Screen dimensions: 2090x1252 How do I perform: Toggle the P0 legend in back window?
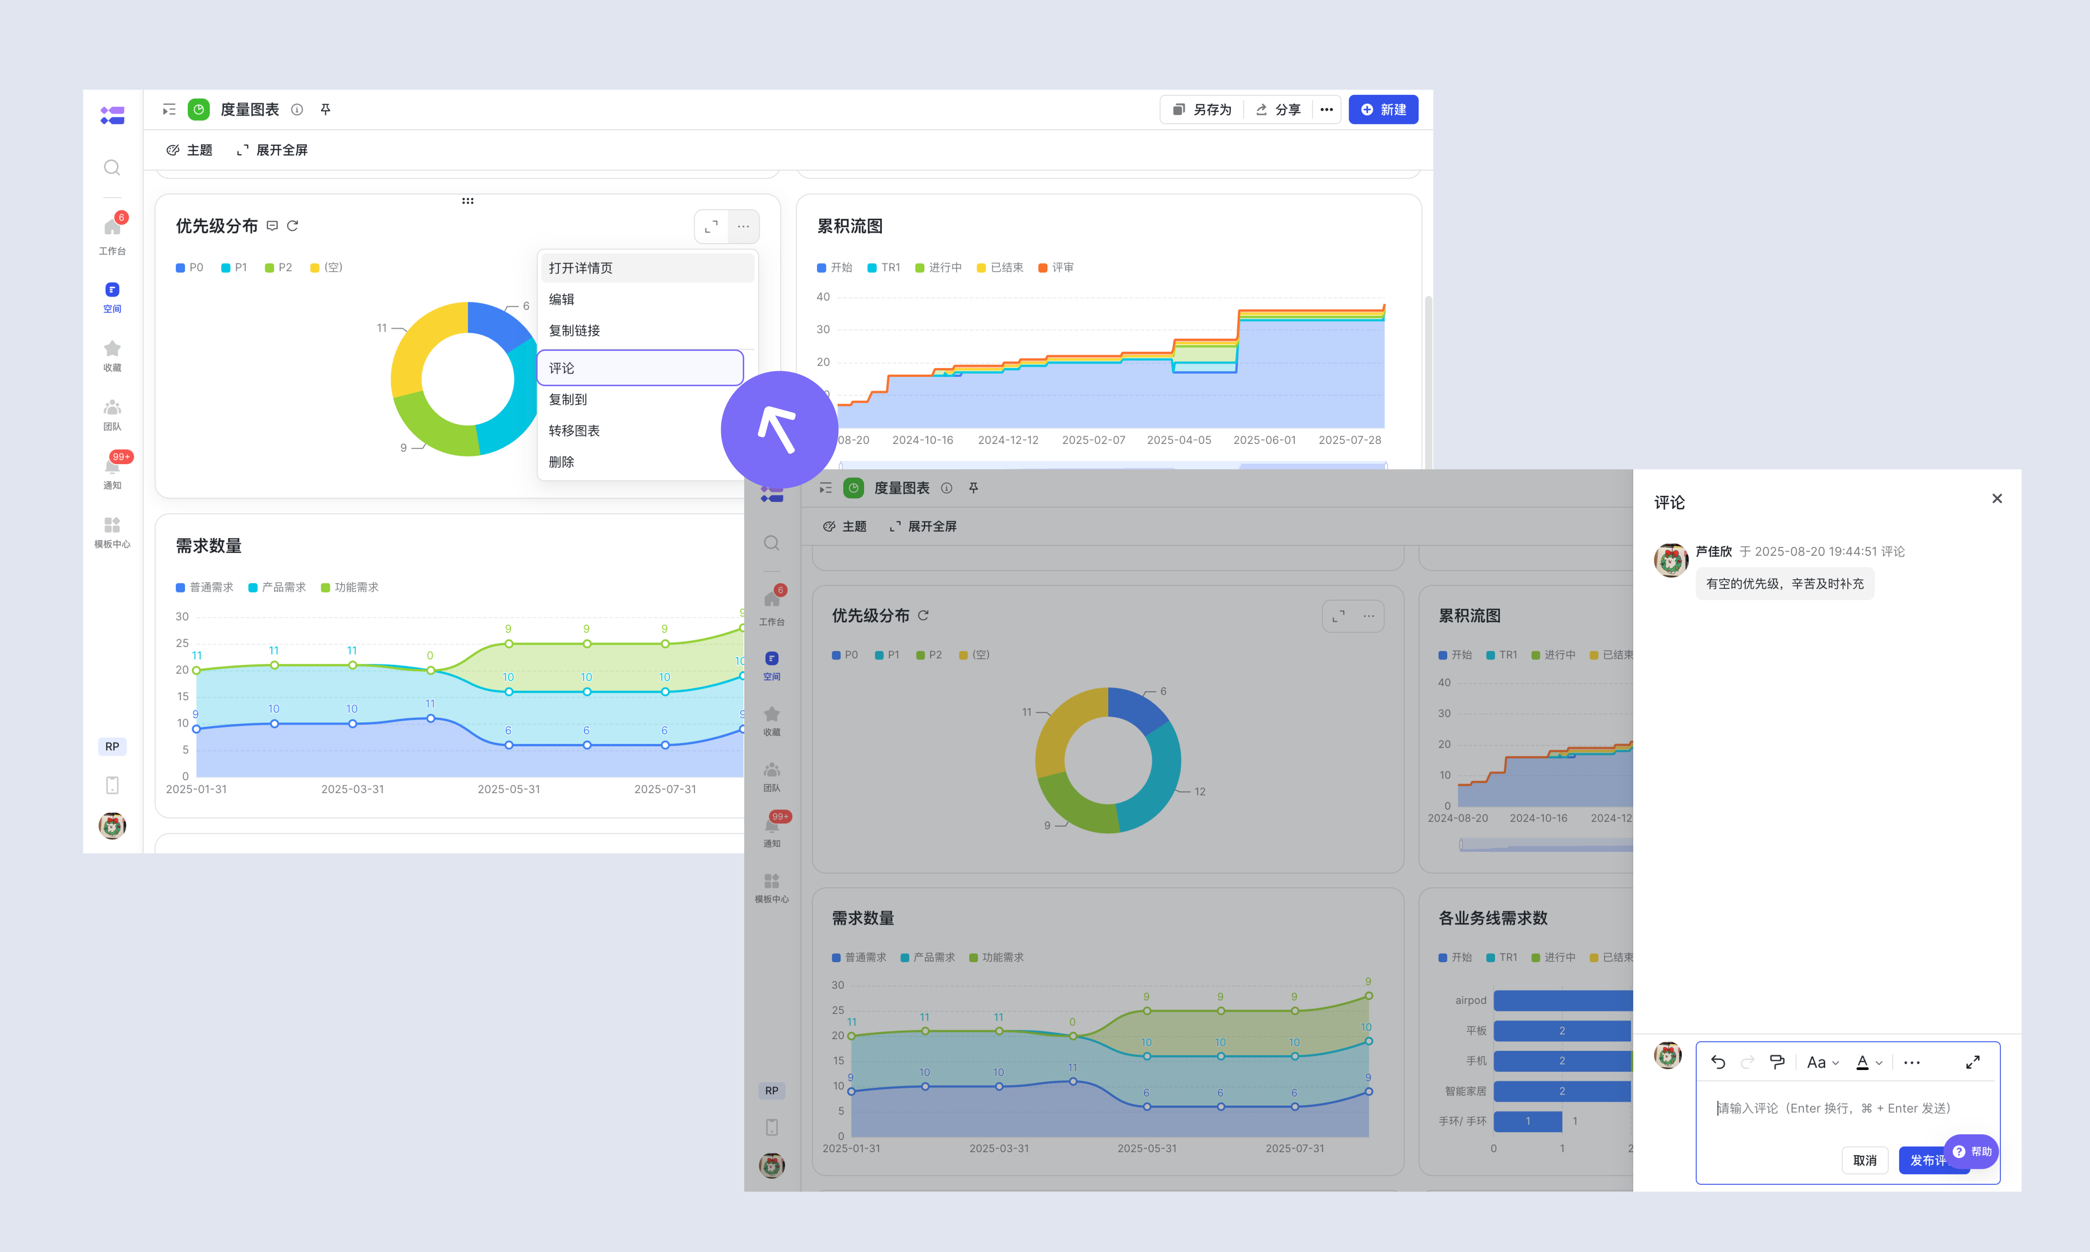(x=190, y=267)
